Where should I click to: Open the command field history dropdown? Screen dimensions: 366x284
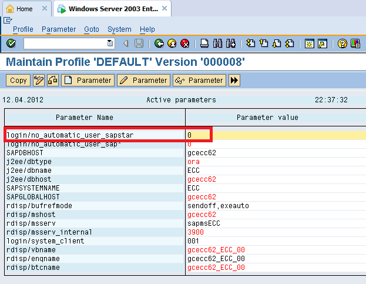pyautogui.click(x=110, y=44)
